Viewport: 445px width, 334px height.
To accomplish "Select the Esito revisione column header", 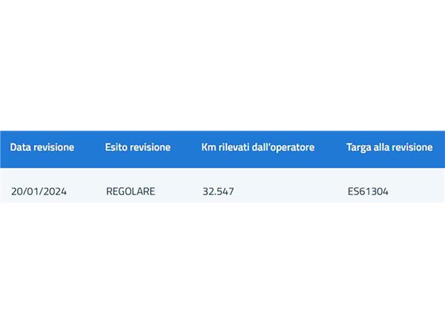I will (138, 147).
